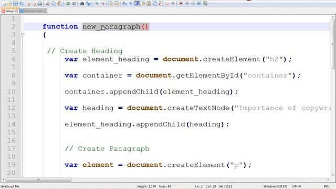
Task: Click the "h2" string on line 6
Action: point(275,59)
